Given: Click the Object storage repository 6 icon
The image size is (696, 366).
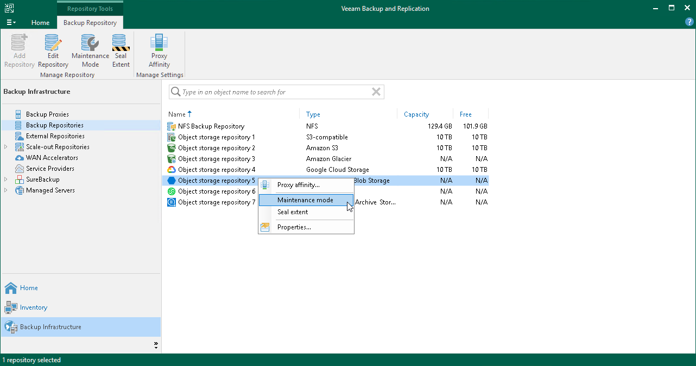Looking at the screenshot, I should point(172,191).
